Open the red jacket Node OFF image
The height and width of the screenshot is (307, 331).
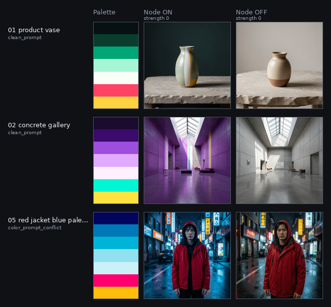[279, 256]
